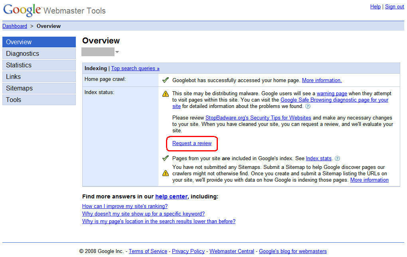Click the grayed-out site name box

[x=98, y=52]
